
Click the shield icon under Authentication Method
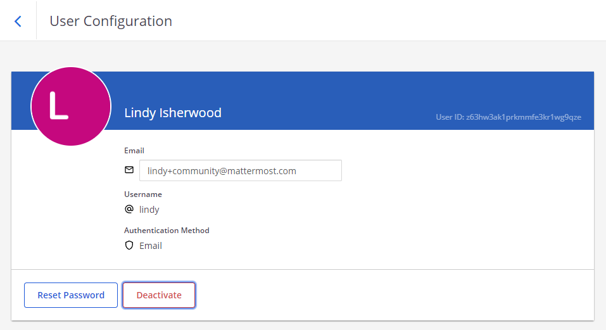click(129, 246)
